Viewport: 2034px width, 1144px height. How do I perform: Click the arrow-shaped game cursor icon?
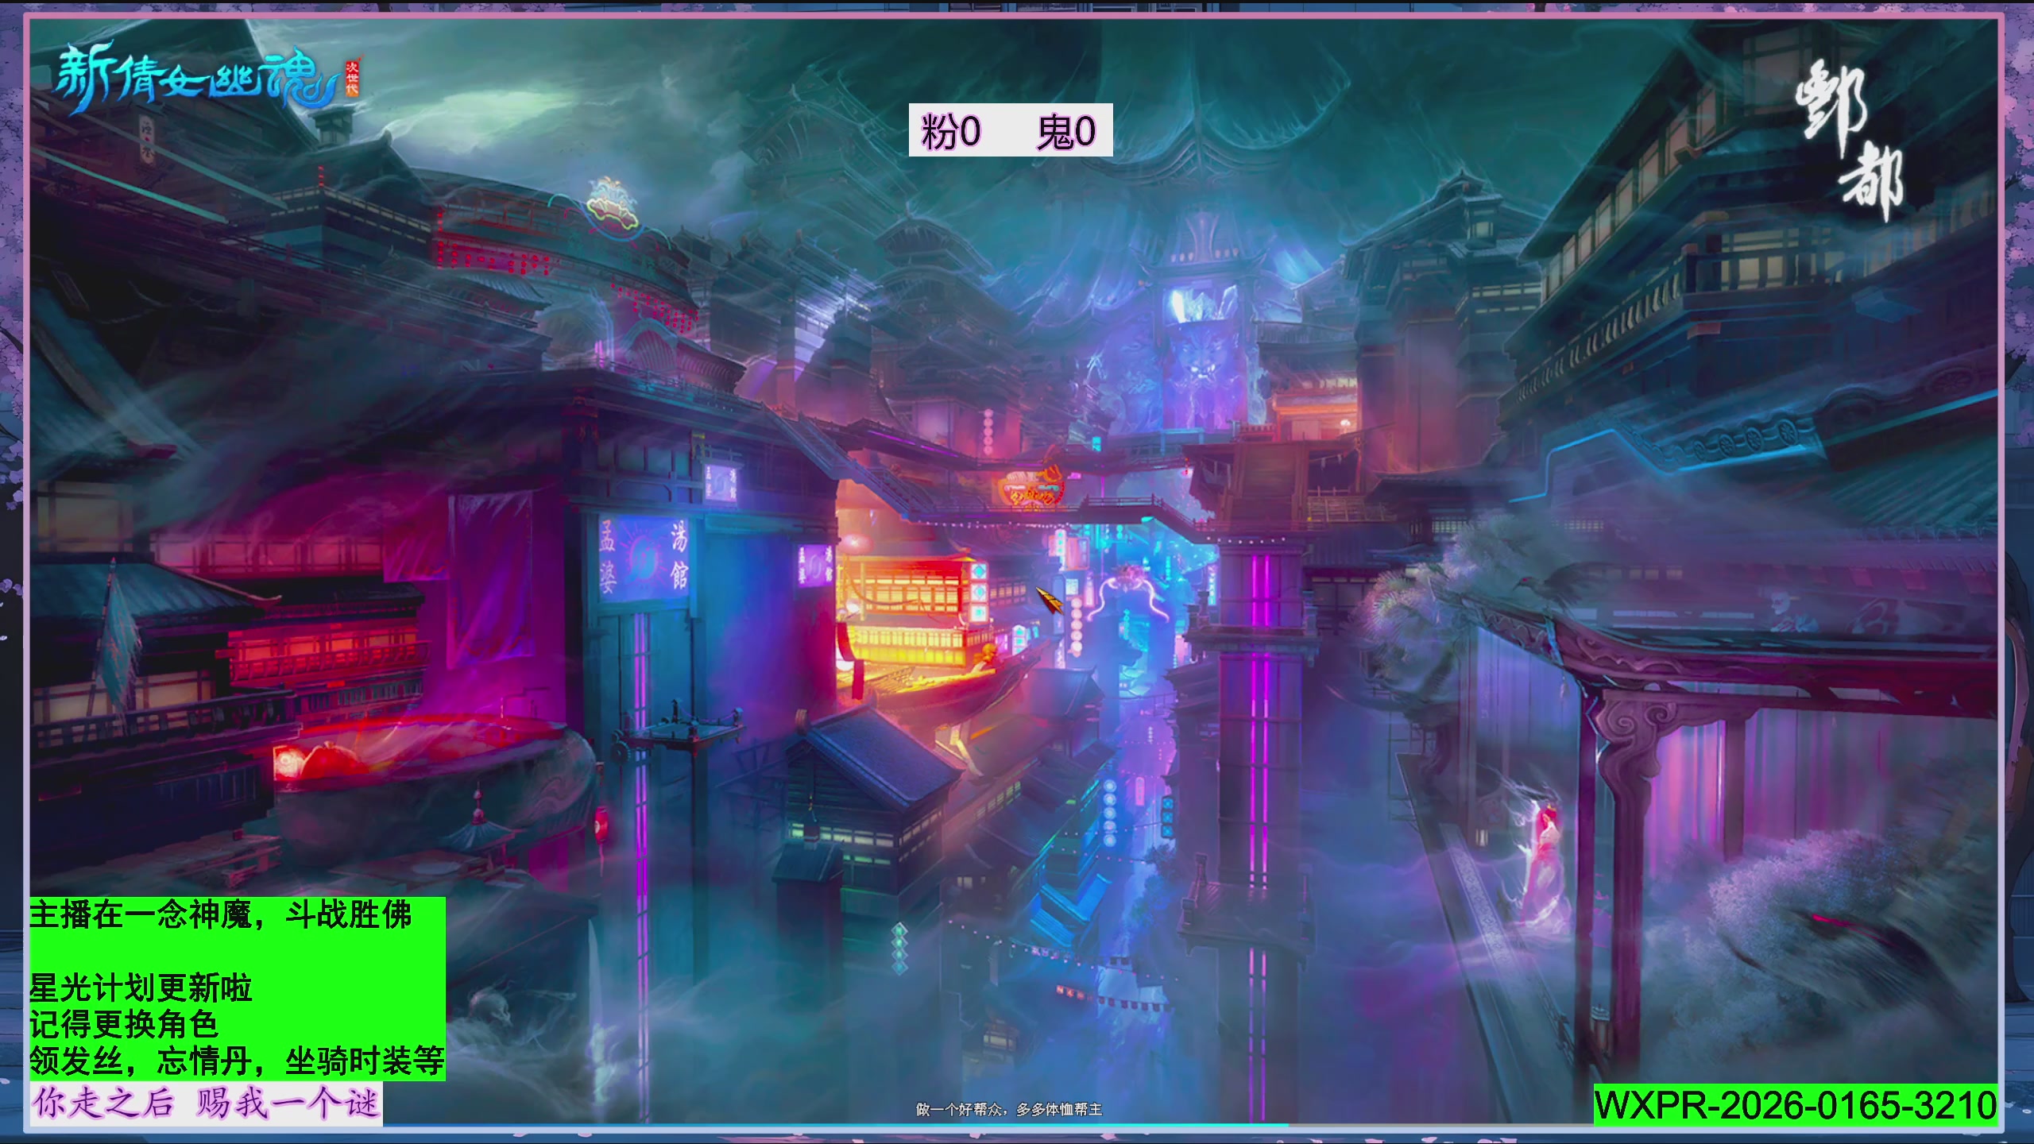click(x=1049, y=599)
